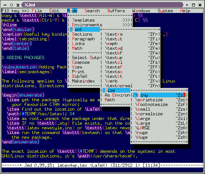Open the Edit menu
Screen dimensions: 205x174
tap(54, 11)
